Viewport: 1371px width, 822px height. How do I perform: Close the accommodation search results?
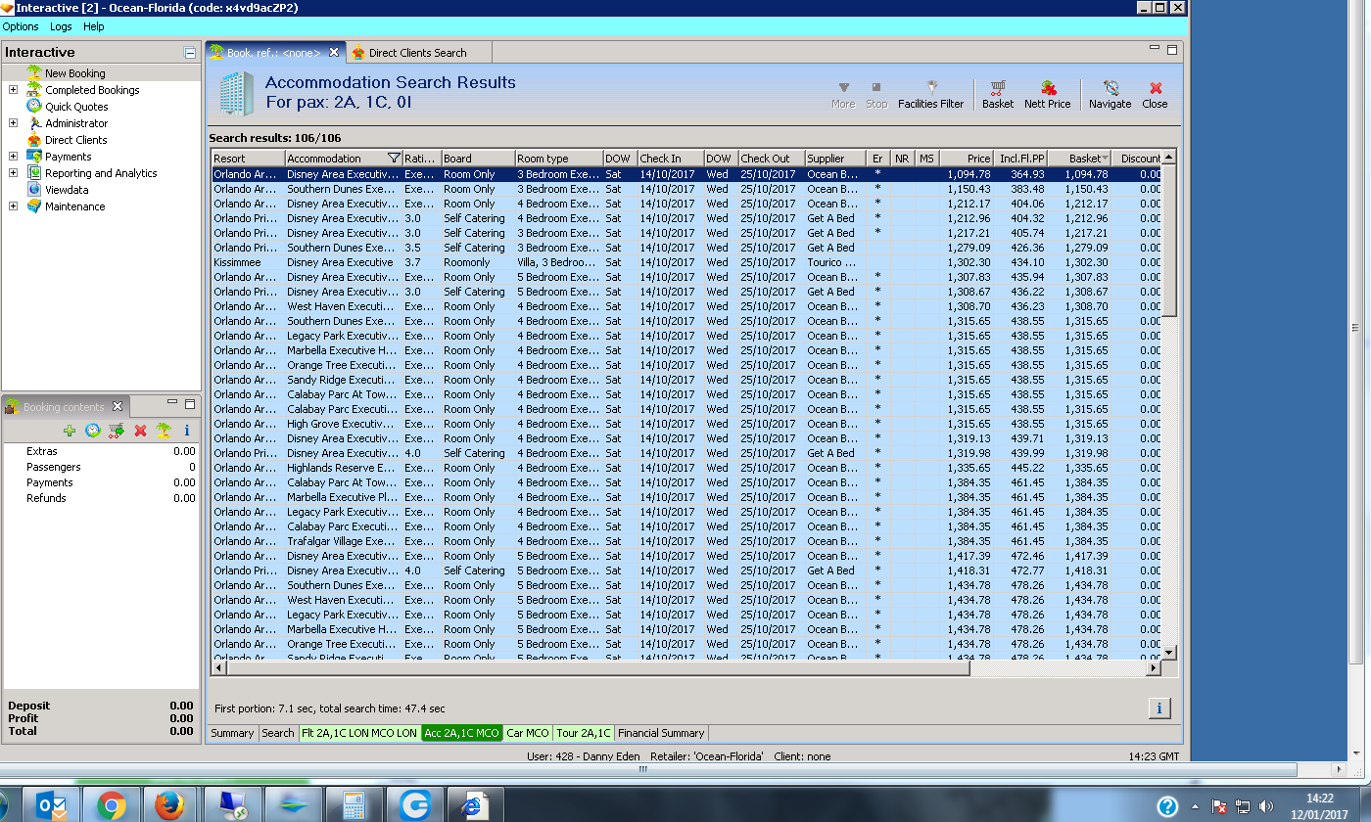coord(1155,94)
